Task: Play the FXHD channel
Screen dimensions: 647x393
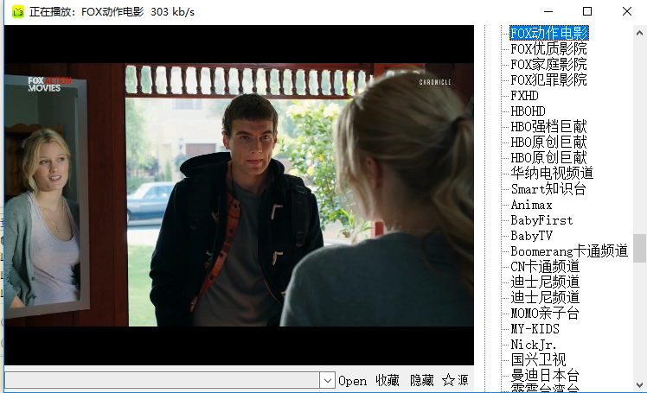Action: [x=524, y=96]
